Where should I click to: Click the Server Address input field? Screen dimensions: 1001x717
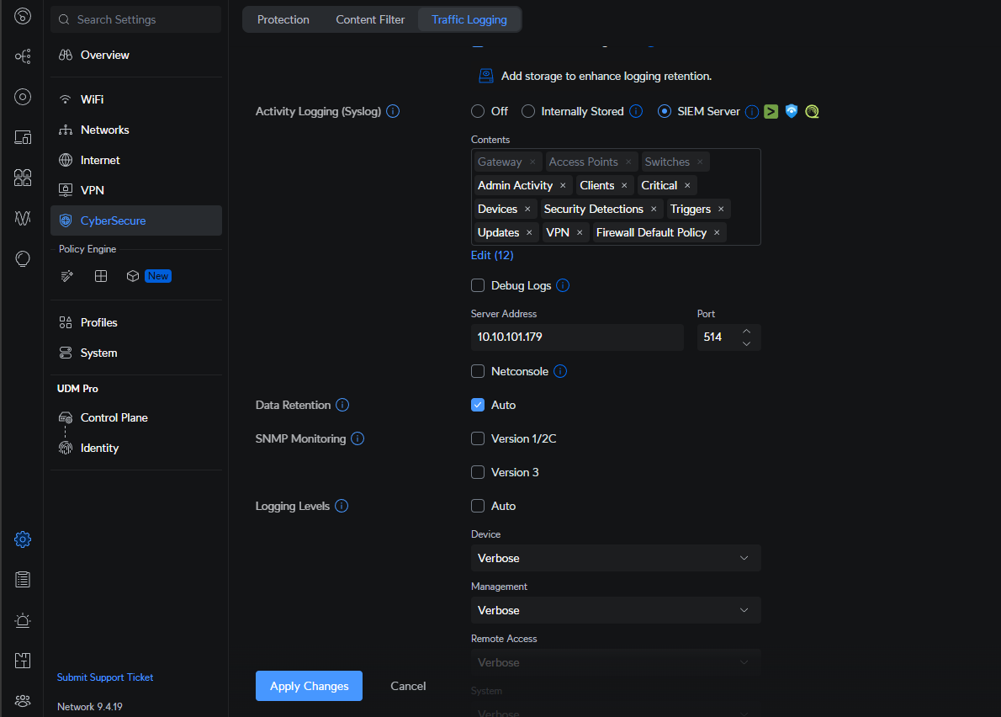click(x=577, y=337)
